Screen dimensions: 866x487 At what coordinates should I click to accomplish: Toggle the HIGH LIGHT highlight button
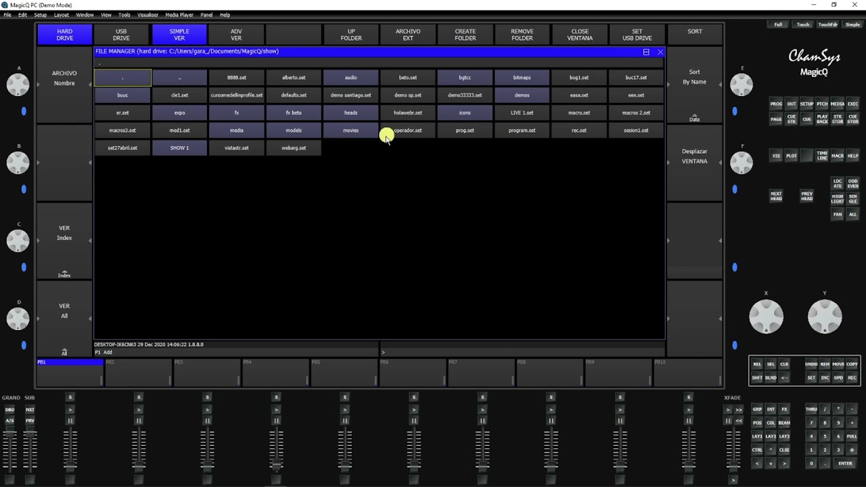[838, 199]
